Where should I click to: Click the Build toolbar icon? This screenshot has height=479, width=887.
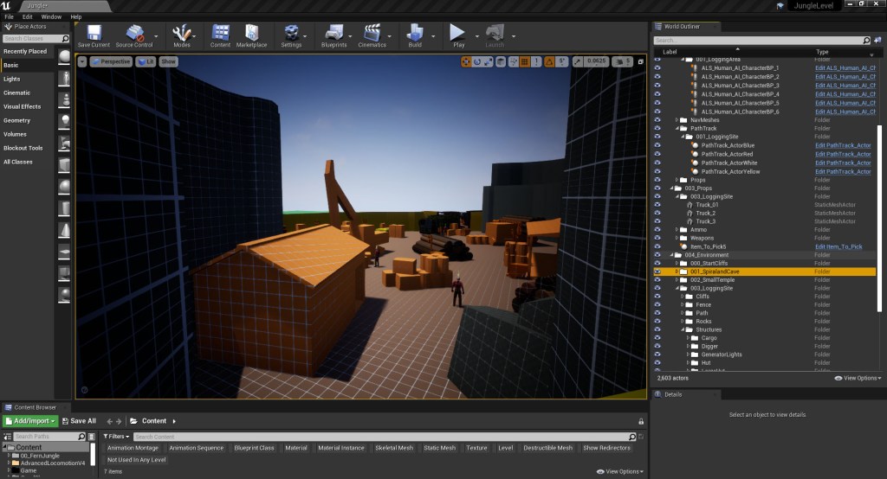415,35
